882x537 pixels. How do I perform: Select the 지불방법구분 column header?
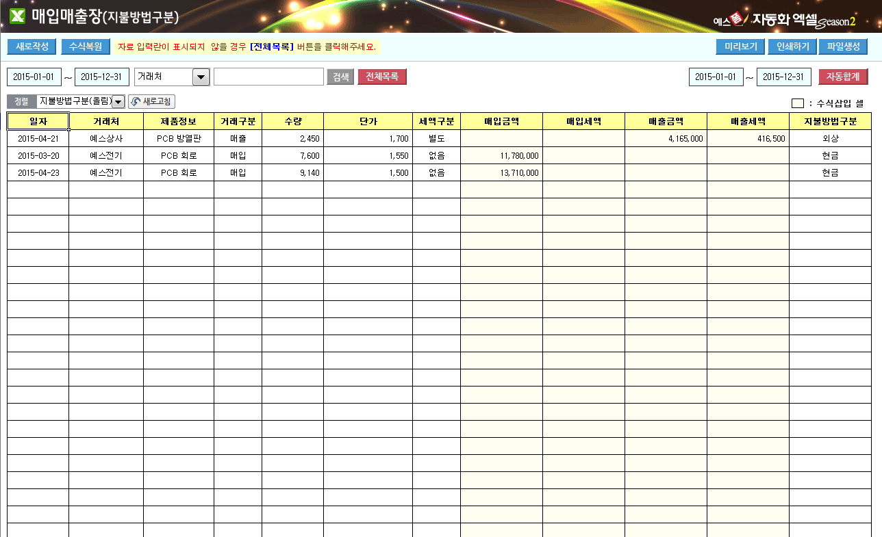click(831, 121)
